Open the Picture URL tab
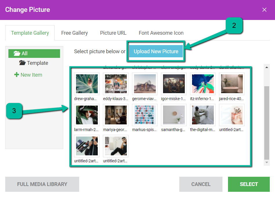The height and width of the screenshot is (197, 275). coord(113,33)
